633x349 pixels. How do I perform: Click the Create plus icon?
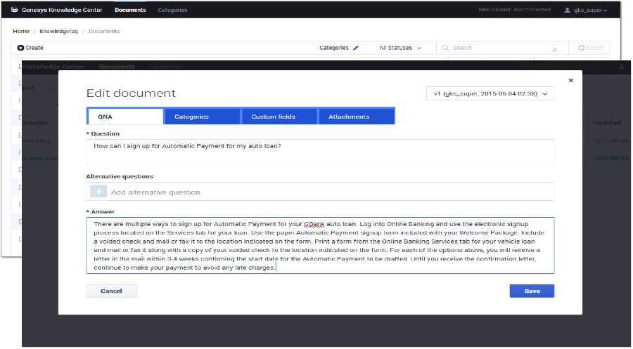coord(20,48)
